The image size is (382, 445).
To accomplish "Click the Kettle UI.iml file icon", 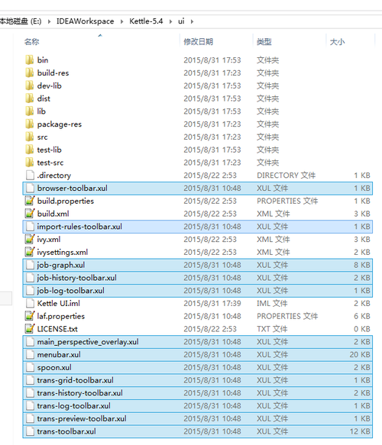I will [x=30, y=303].
